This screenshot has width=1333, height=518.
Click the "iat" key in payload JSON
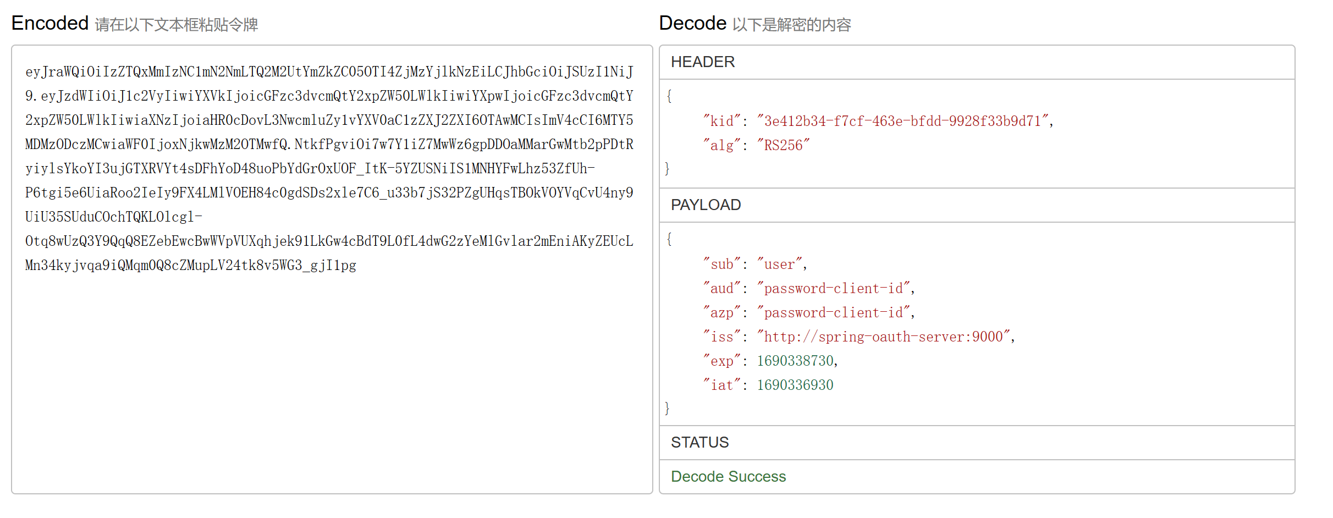[x=722, y=385]
